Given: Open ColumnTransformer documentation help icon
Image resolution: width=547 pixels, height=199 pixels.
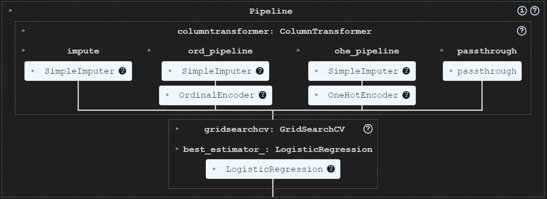Looking at the screenshot, I should tap(522, 30).
